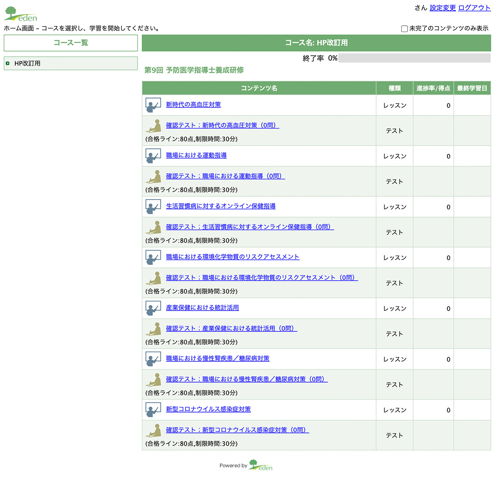Start 確認テスト；職場における慢性腎疾患／糖尿病対策

coord(247,379)
